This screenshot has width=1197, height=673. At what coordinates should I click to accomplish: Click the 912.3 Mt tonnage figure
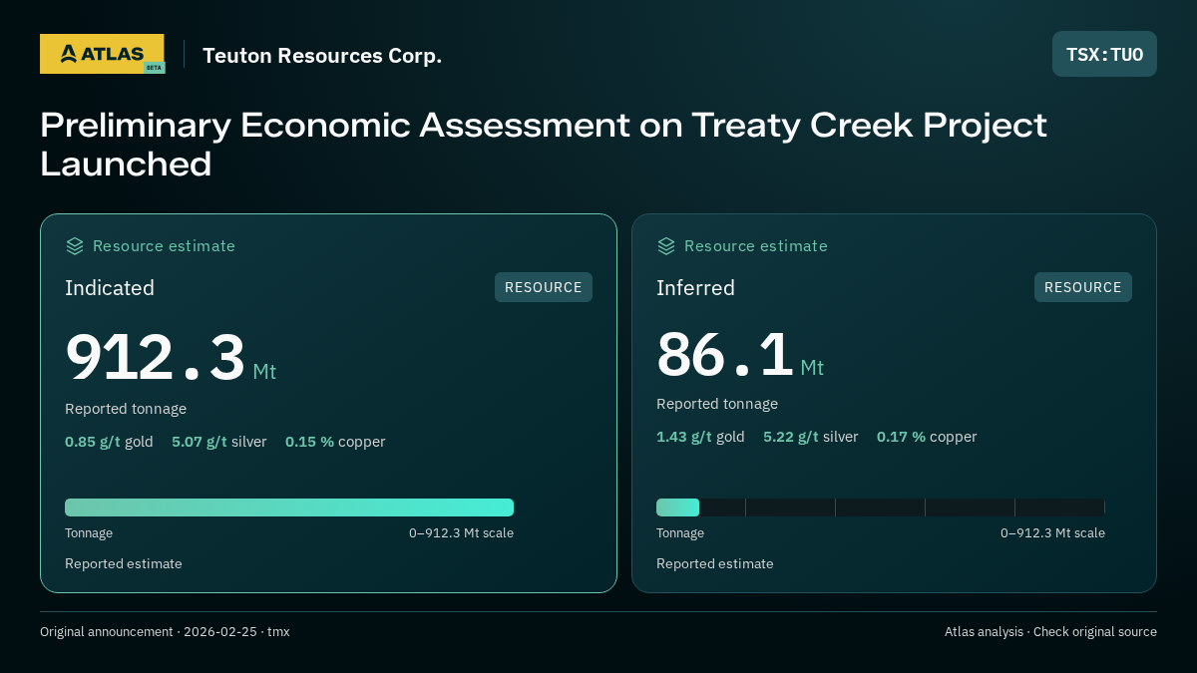pyautogui.click(x=171, y=358)
